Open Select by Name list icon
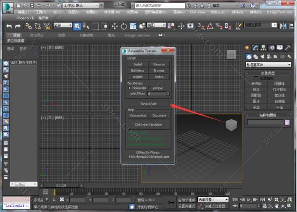The image size is (297, 212). tap(86, 26)
